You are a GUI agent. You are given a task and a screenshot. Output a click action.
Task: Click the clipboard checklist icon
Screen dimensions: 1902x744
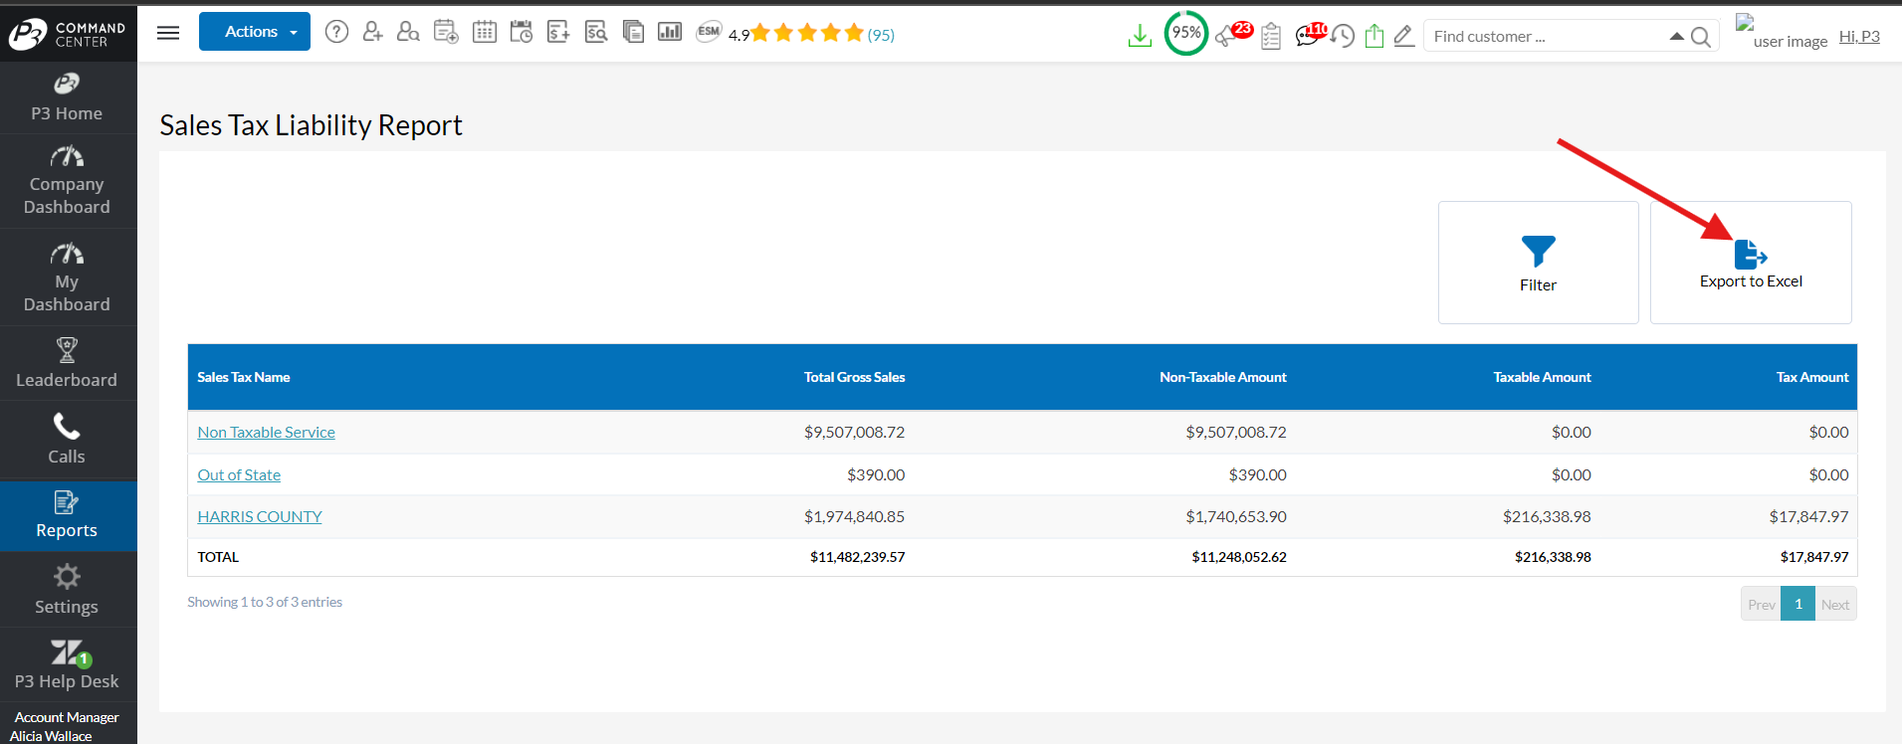[1271, 37]
